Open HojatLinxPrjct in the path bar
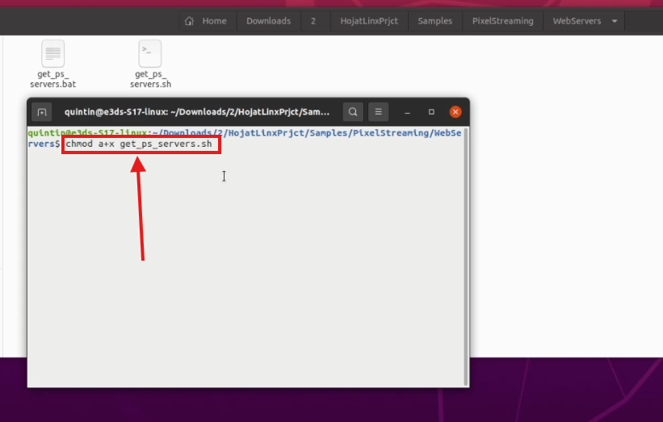This screenshot has width=663, height=422. click(x=367, y=21)
